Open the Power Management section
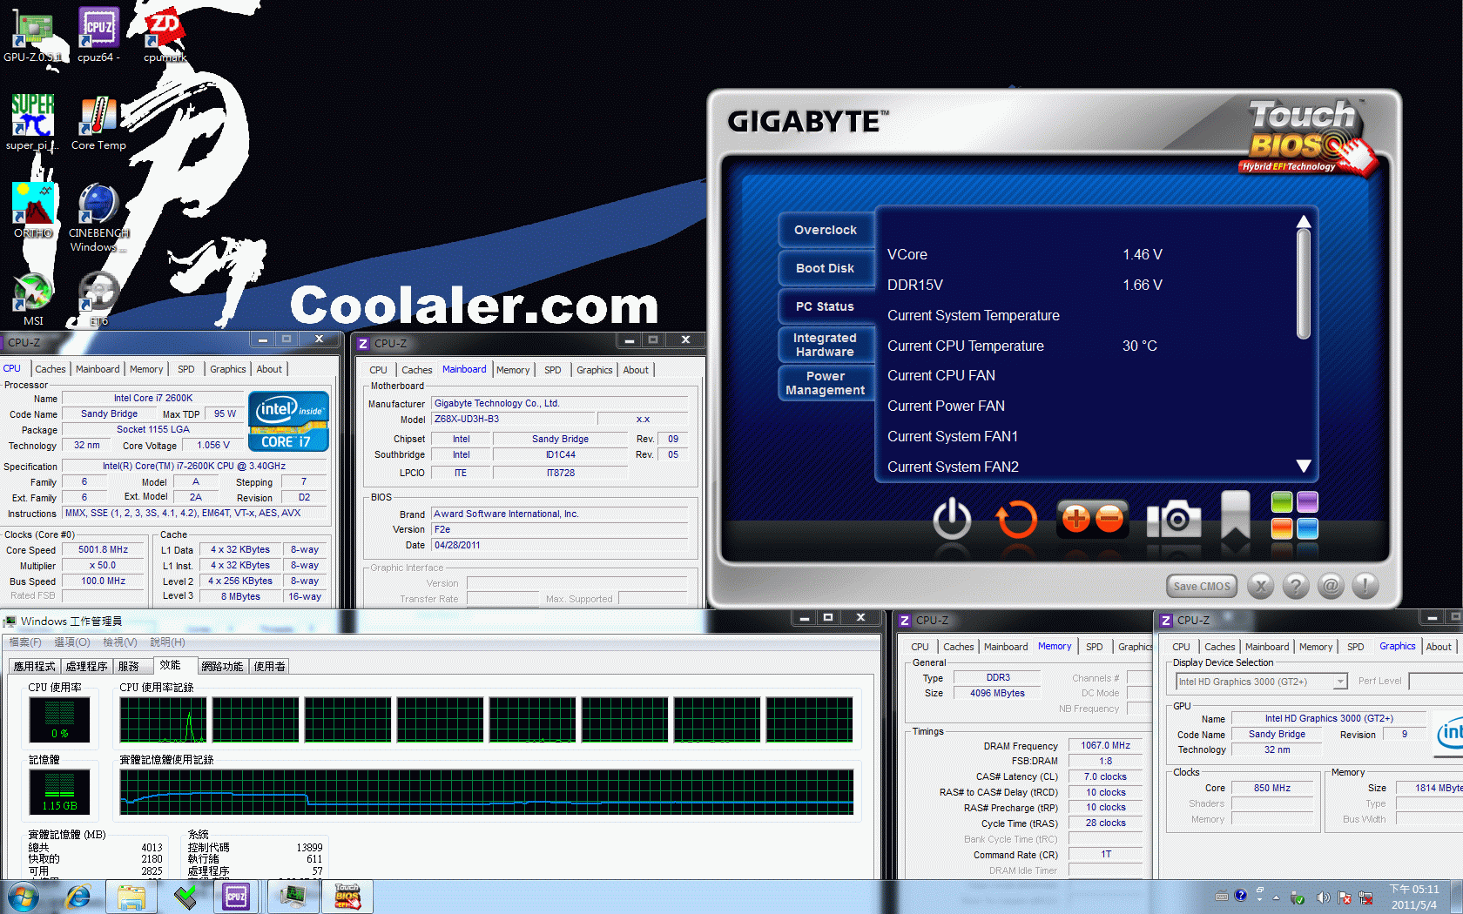The width and height of the screenshot is (1463, 914). 826,383
